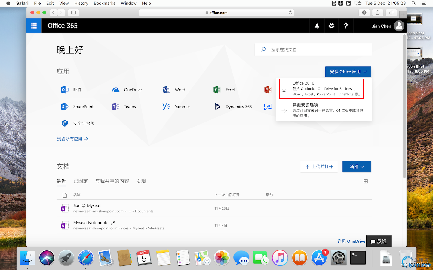Launch Teams from the apps list

click(124, 106)
